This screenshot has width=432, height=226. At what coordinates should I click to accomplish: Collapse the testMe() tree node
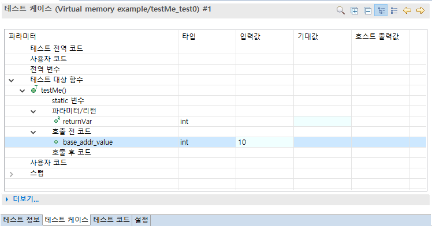[x=23, y=91]
